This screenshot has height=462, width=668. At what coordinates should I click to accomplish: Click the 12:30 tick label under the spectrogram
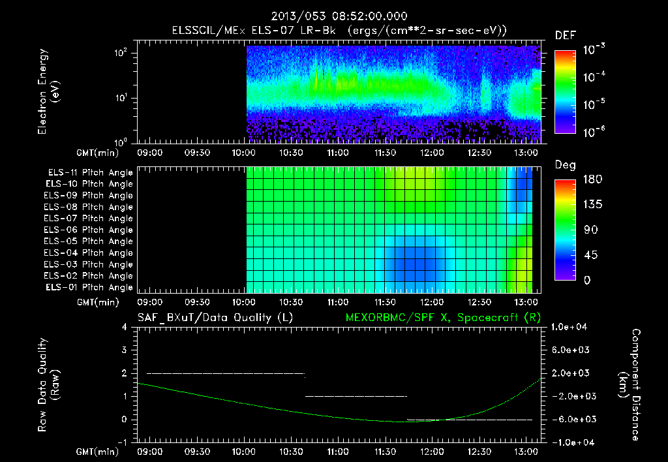[x=479, y=153]
